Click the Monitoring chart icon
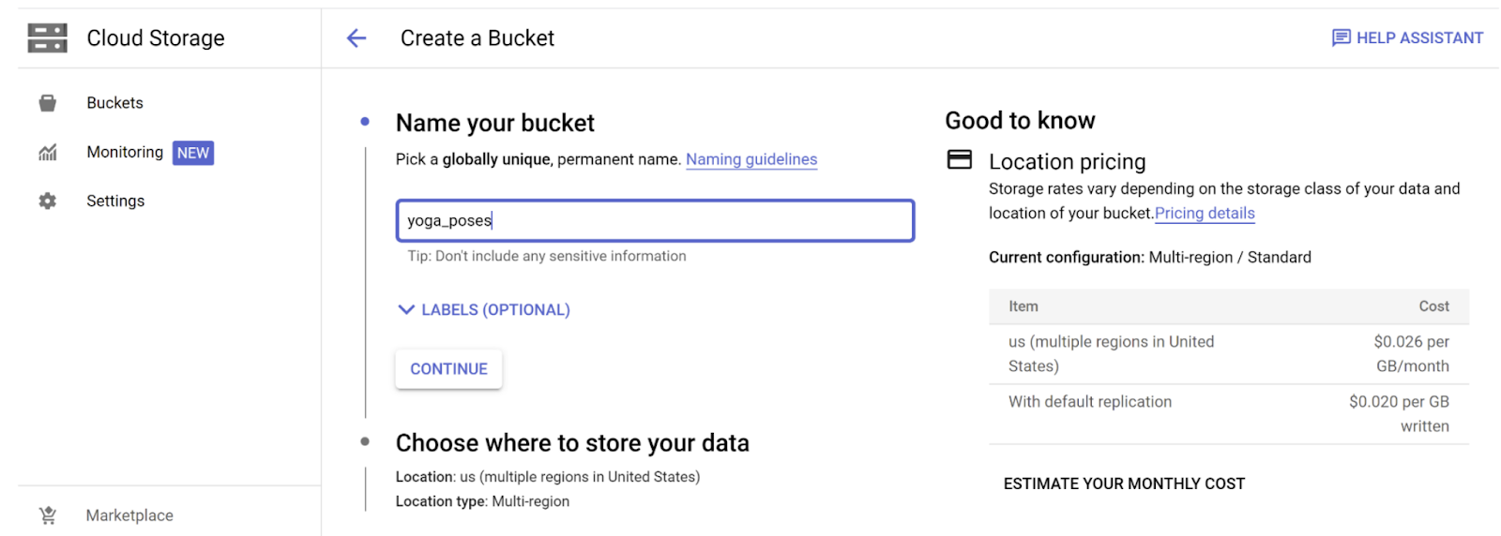This screenshot has height=536, width=1501. click(x=47, y=153)
